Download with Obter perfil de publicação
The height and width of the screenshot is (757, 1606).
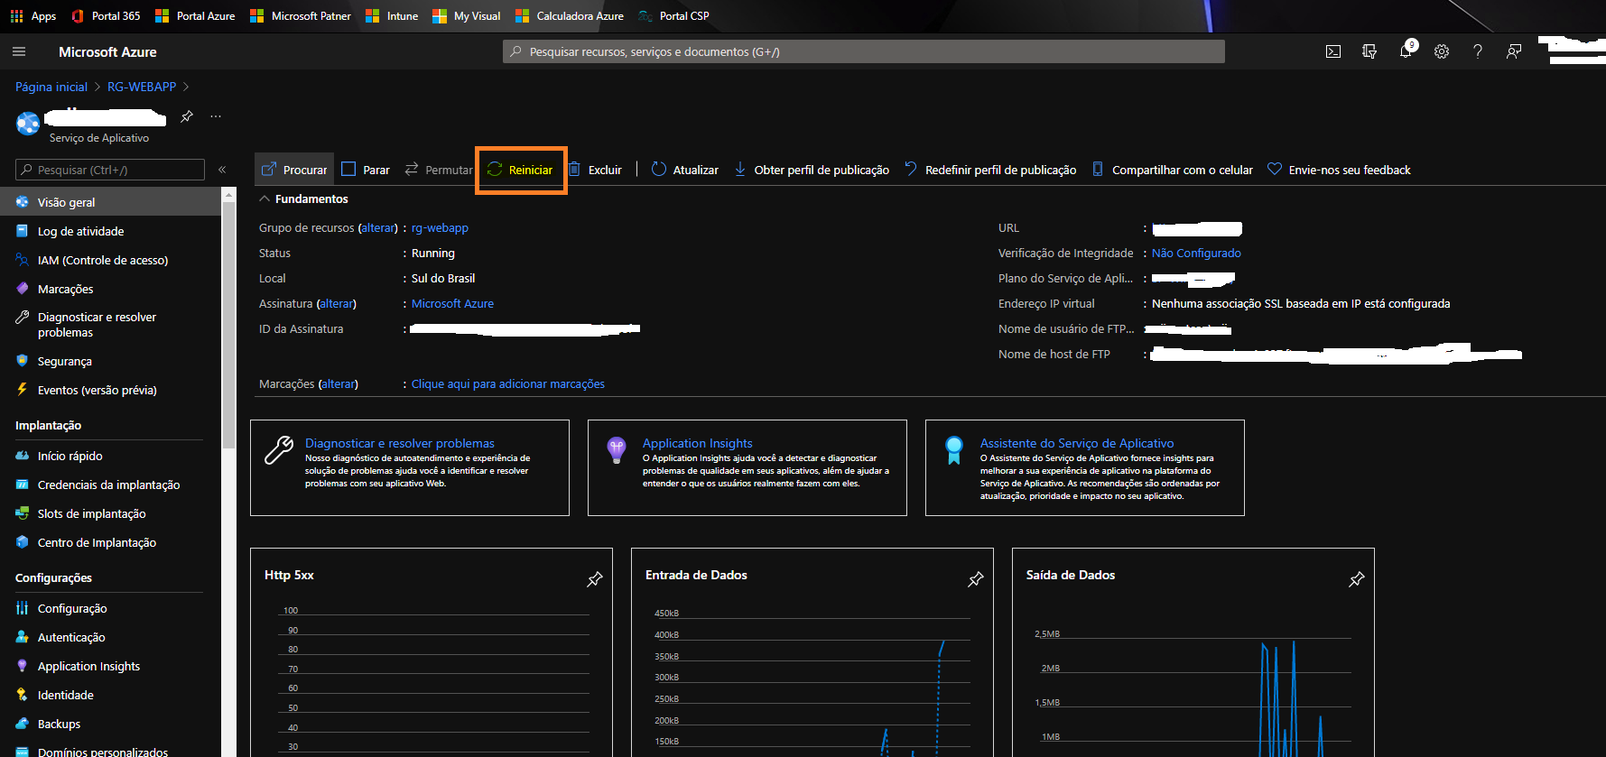(x=812, y=170)
